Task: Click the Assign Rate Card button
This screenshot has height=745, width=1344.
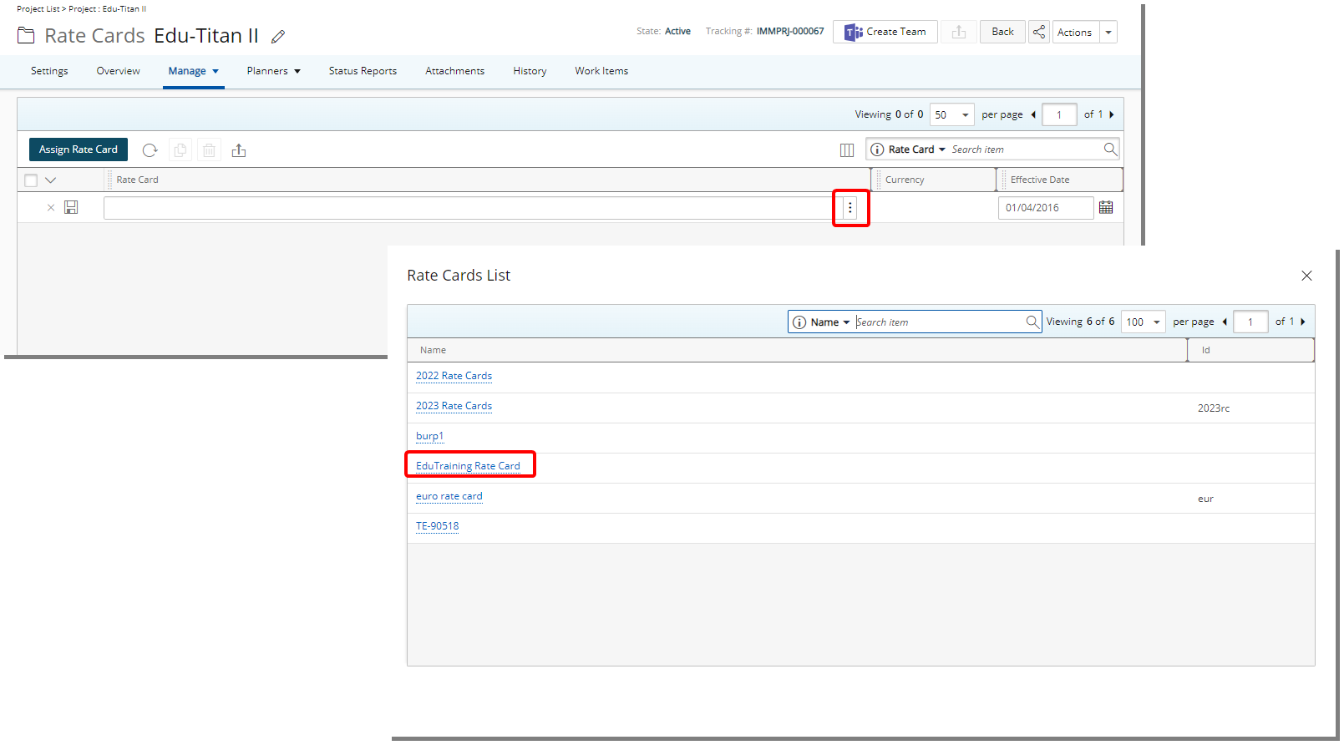Action: [x=79, y=150]
